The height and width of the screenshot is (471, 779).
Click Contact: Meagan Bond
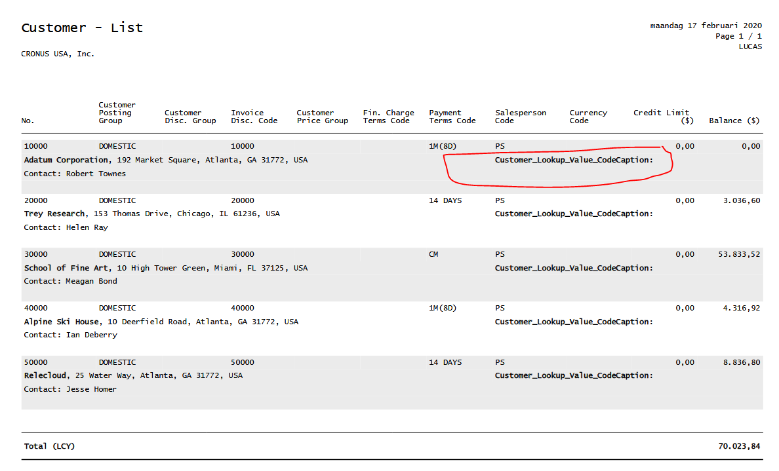tap(71, 282)
